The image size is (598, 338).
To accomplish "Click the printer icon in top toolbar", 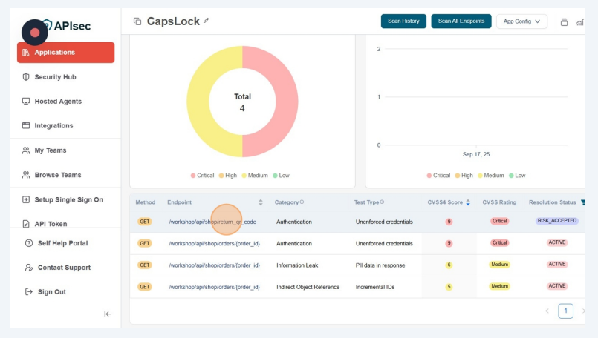I will click(x=564, y=21).
